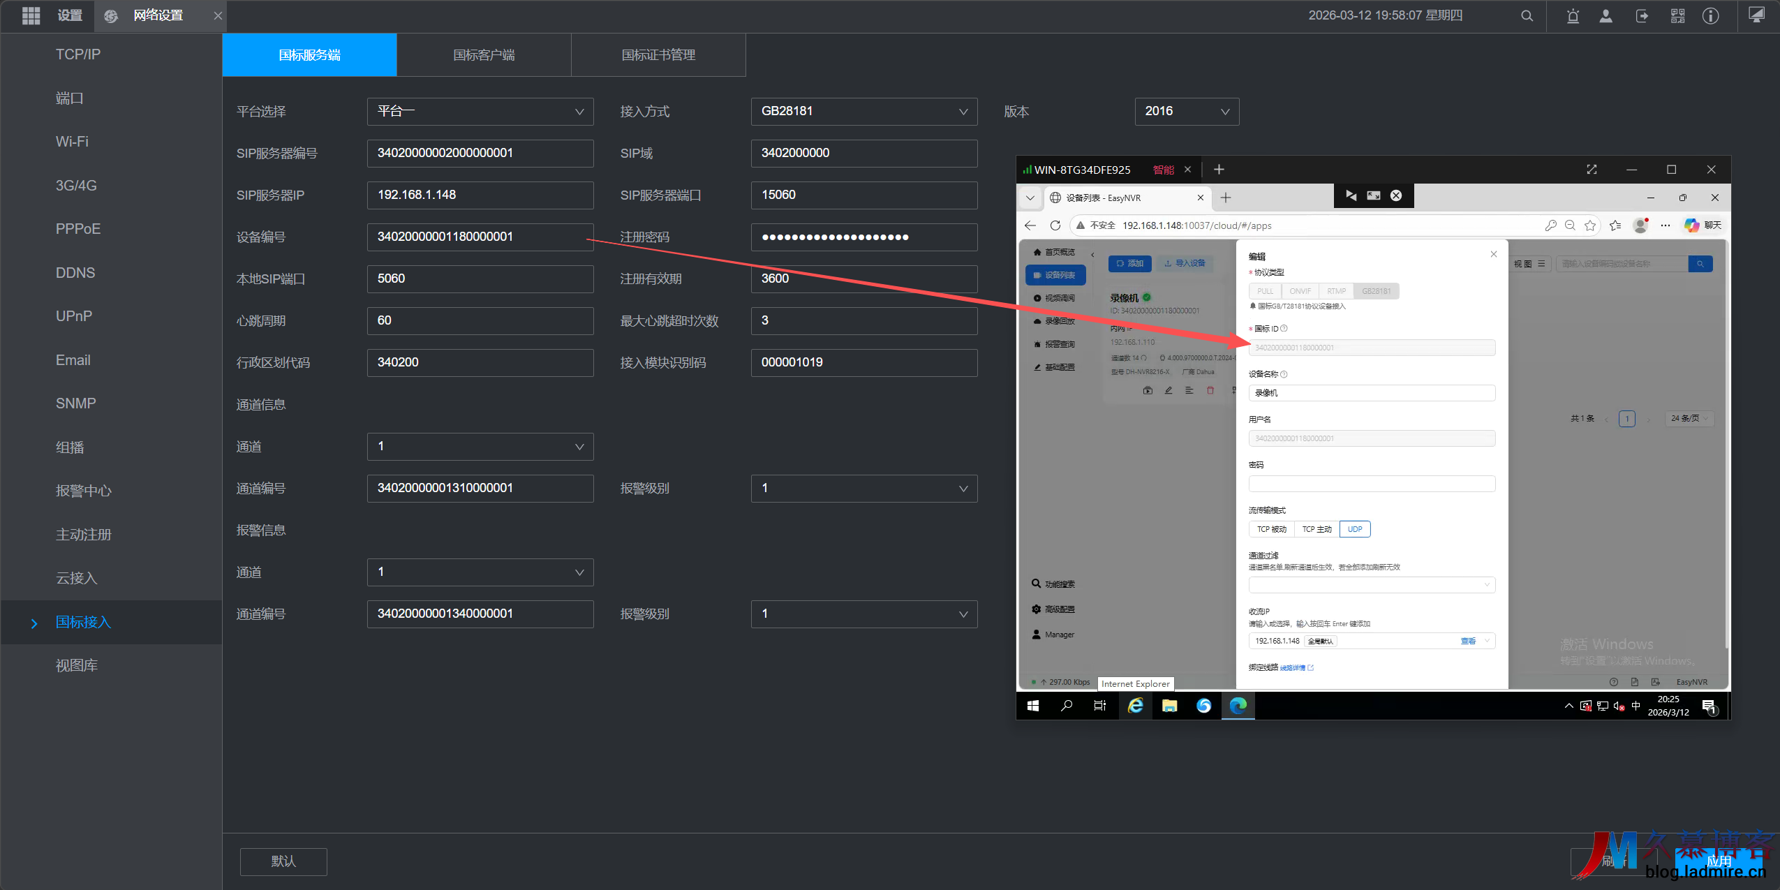The height and width of the screenshot is (890, 1780).
Task: Open the 接入方式 GB28181 dropdown
Action: [x=863, y=112]
